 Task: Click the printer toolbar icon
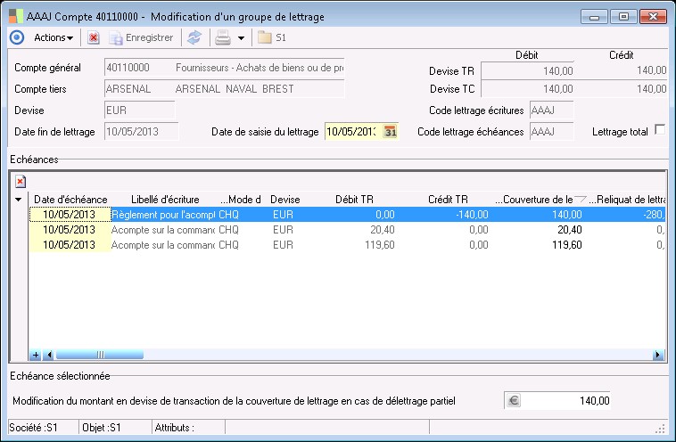[x=223, y=37]
